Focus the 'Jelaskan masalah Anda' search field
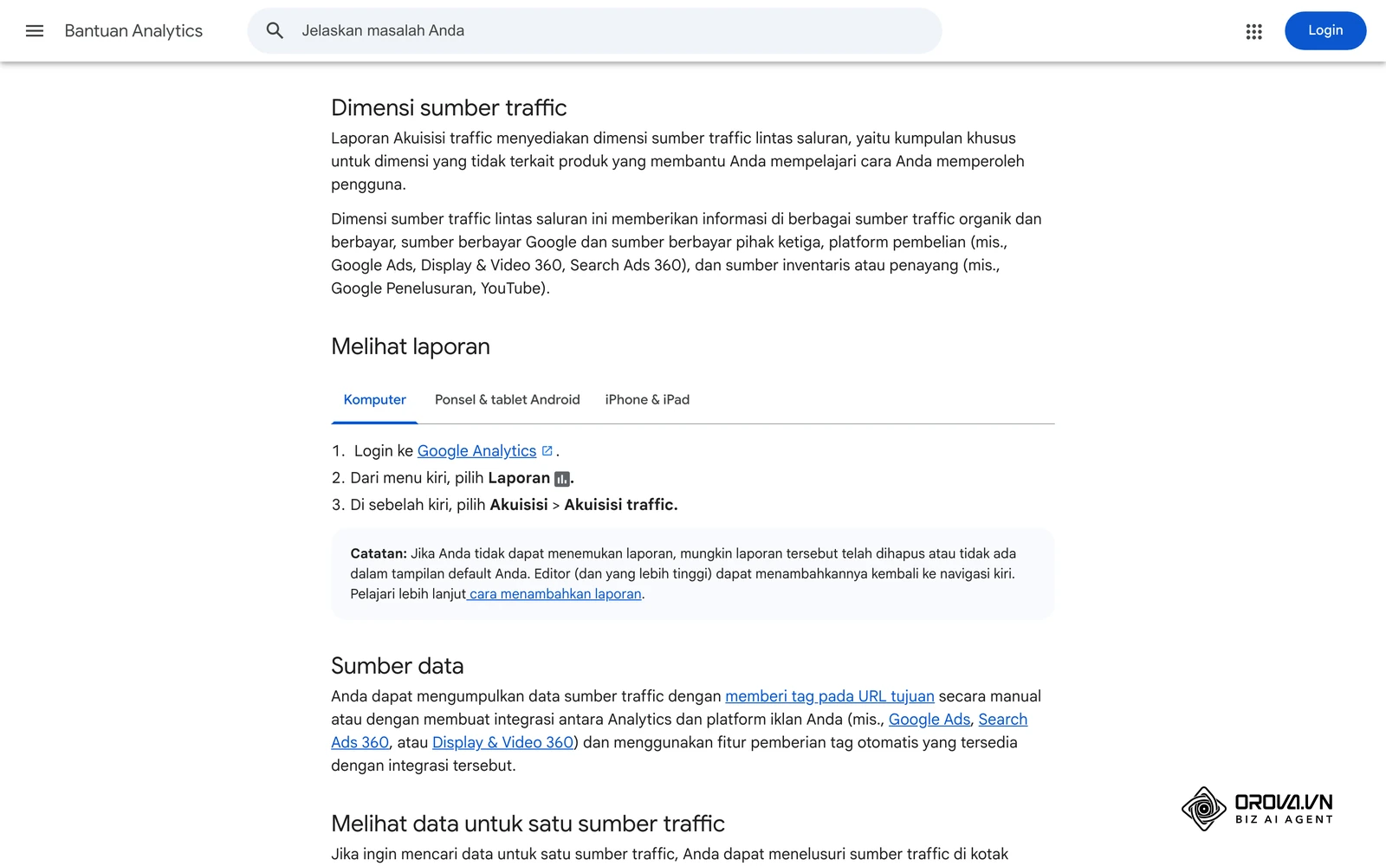 [x=594, y=31]
